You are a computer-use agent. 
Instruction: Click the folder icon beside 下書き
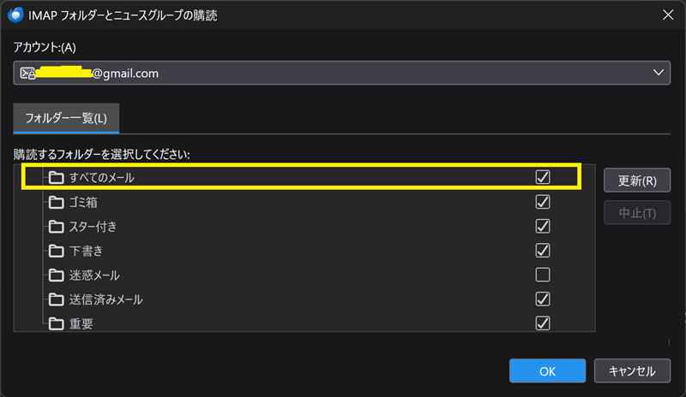(x=56, y=251)
